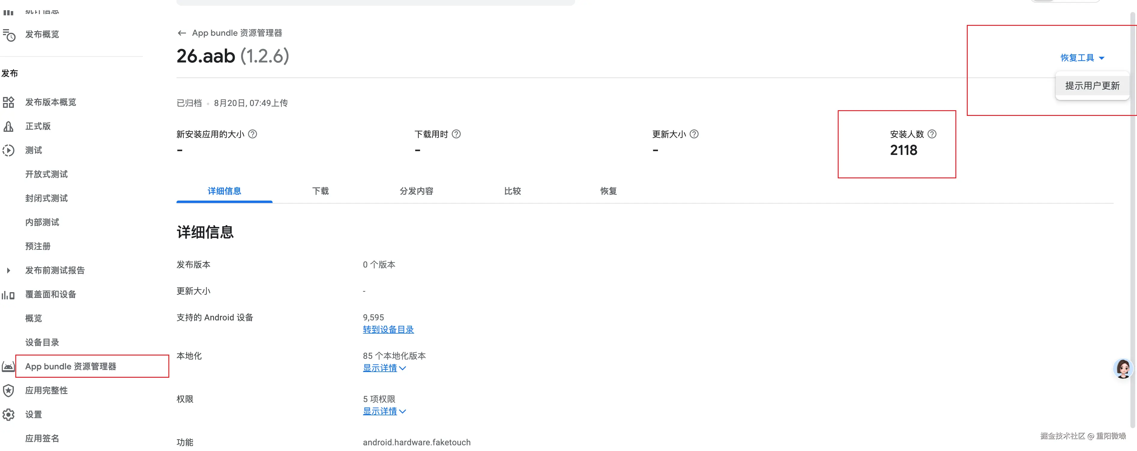The height and width of the screenshot is (451, 1137).
Task: Switch to the 下载 tab
Action: tap(321, 191)
